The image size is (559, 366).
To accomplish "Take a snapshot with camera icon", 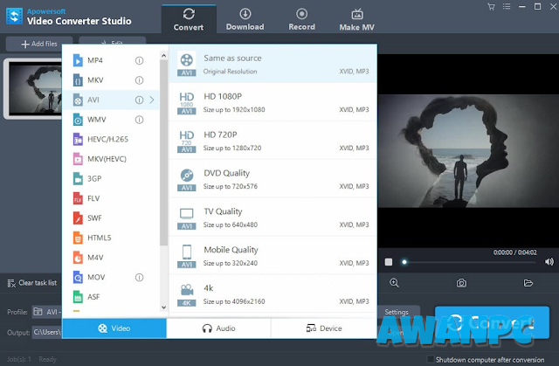I will coord(461,283).
